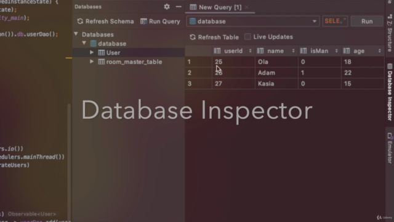Select row number 3 header
Screen dimensions: 394x222
click(198, 84)
